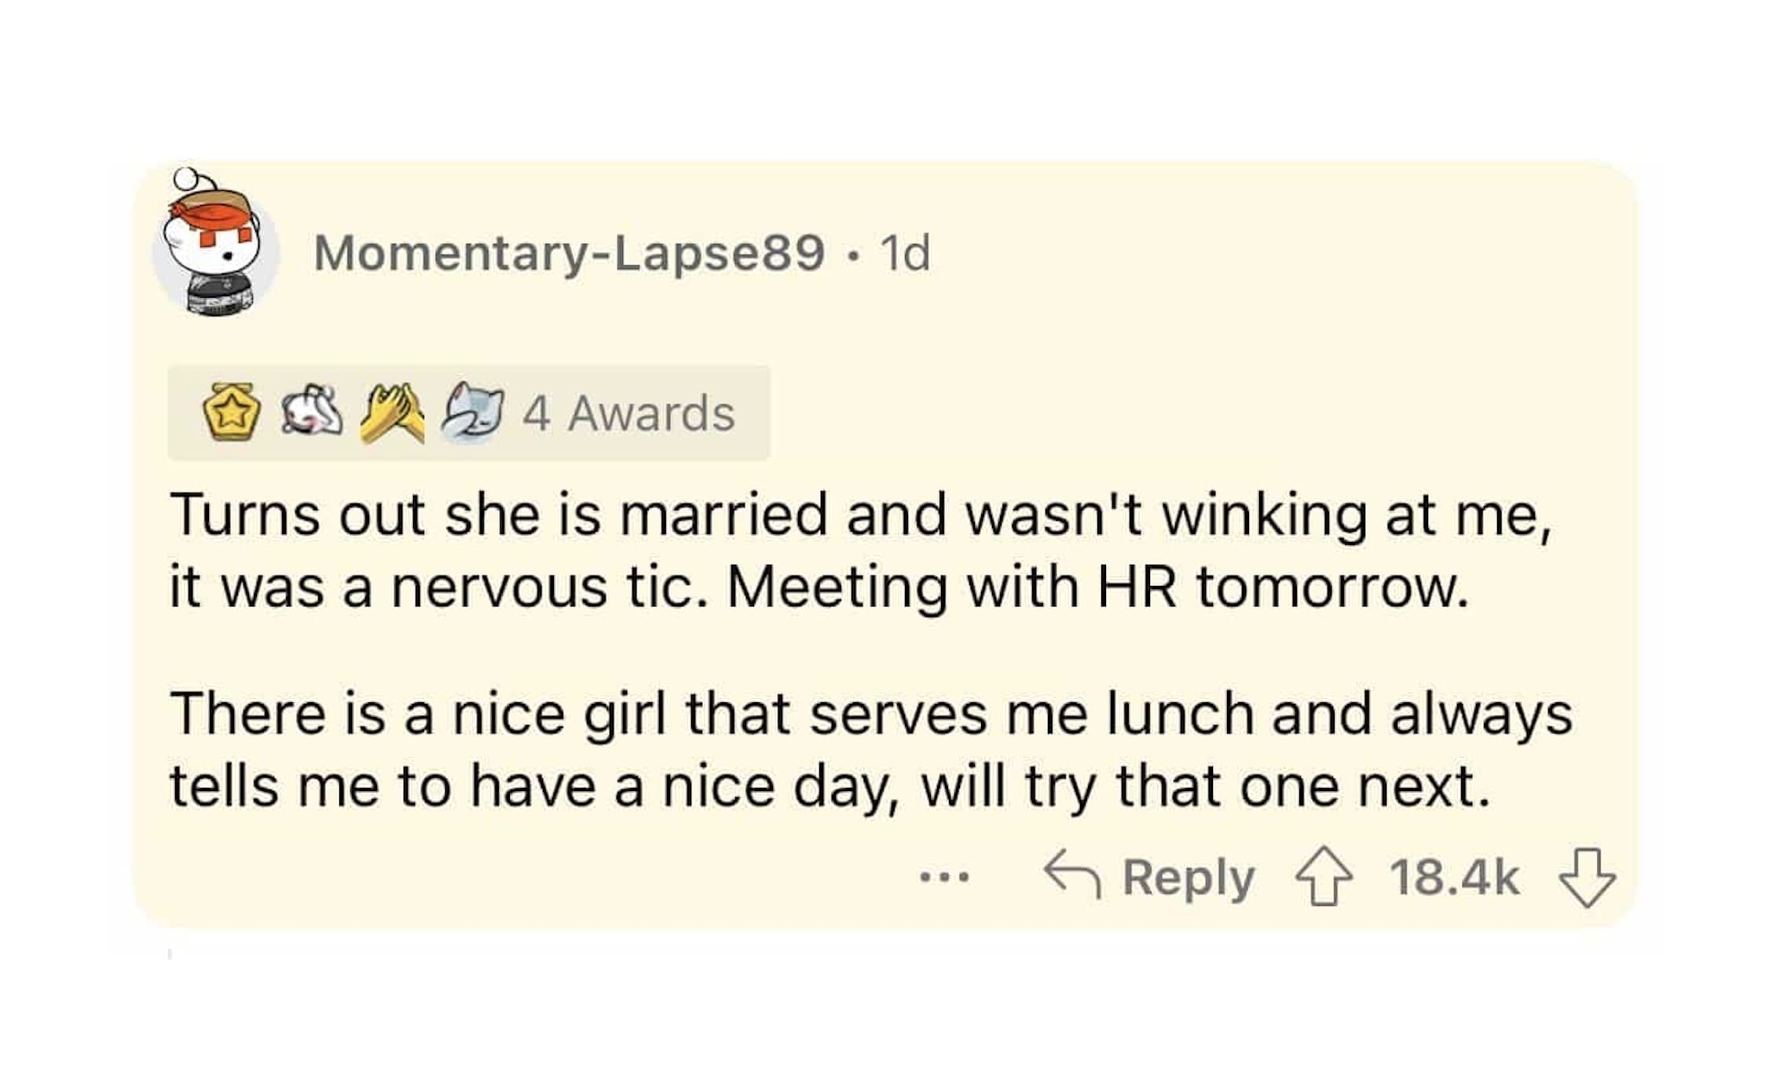Open the Momentary-Lapse89 user profile
Viewport: 1780px width, 1073px height.
[569, 254]
